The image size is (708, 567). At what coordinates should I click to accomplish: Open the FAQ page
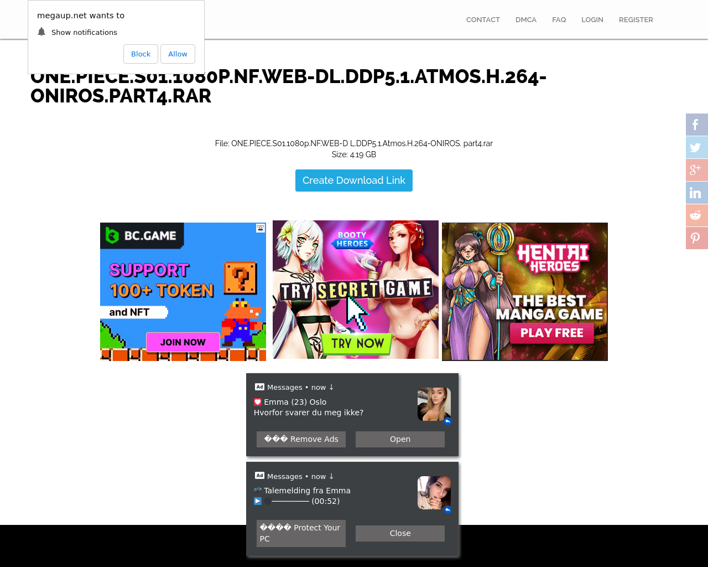[x=559, y=20]
